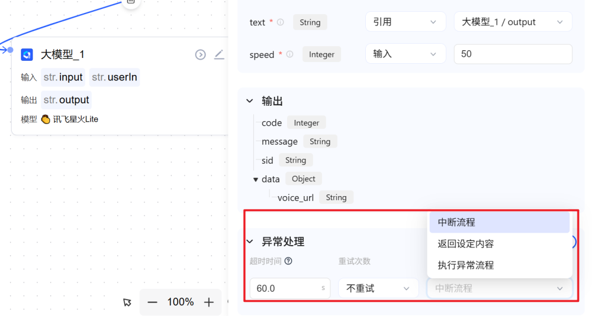Open the 大模型_1 / output reference dropdown
The image size is (592, 316).
point(512,22)
